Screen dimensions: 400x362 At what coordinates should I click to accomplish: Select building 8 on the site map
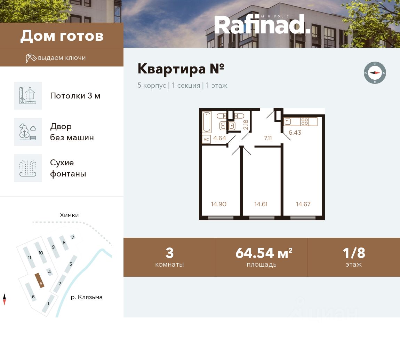tap(64, 243)
